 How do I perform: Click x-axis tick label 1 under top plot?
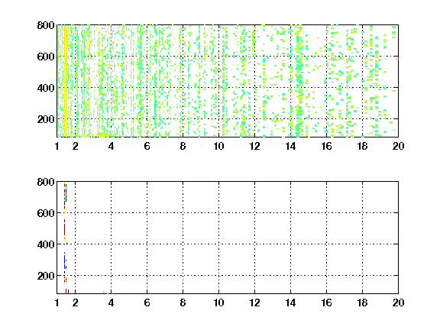[57, 146]
